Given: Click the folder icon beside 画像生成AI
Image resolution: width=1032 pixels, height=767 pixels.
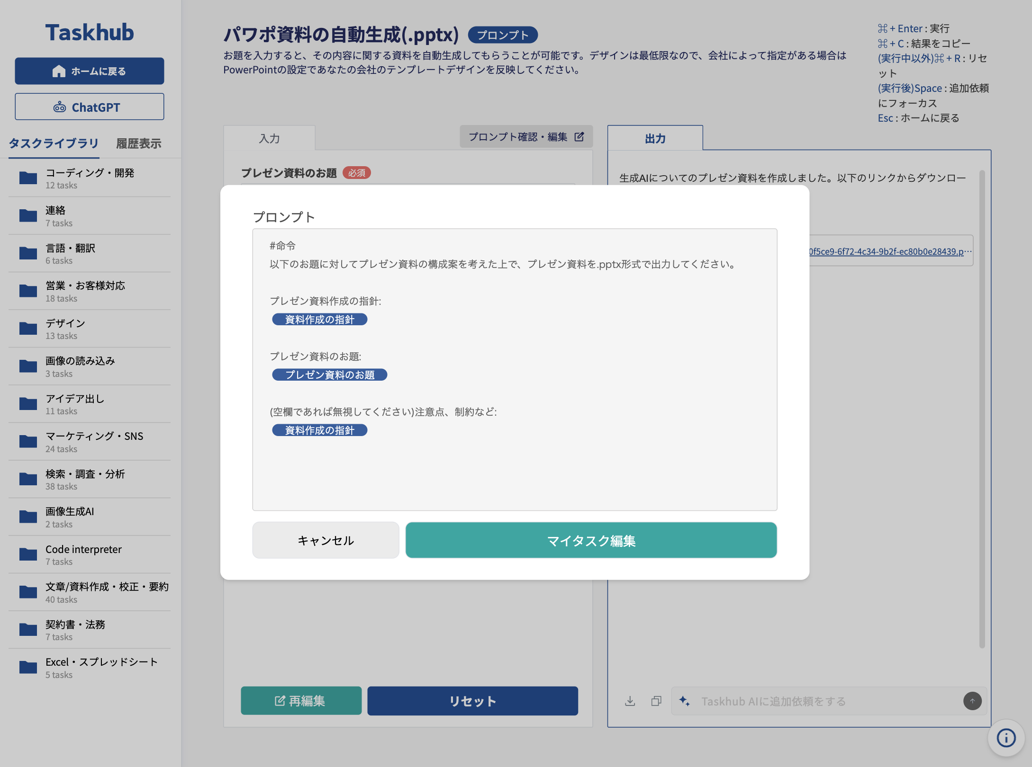Looking at the screenshot, I should click(x=27, y=517).
